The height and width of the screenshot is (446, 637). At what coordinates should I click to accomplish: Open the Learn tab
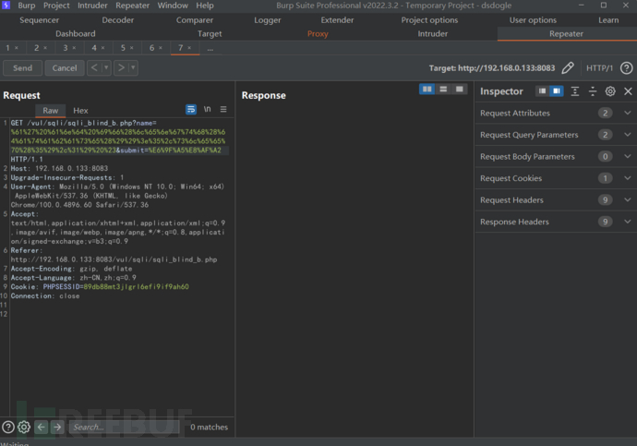click(608, 20)
